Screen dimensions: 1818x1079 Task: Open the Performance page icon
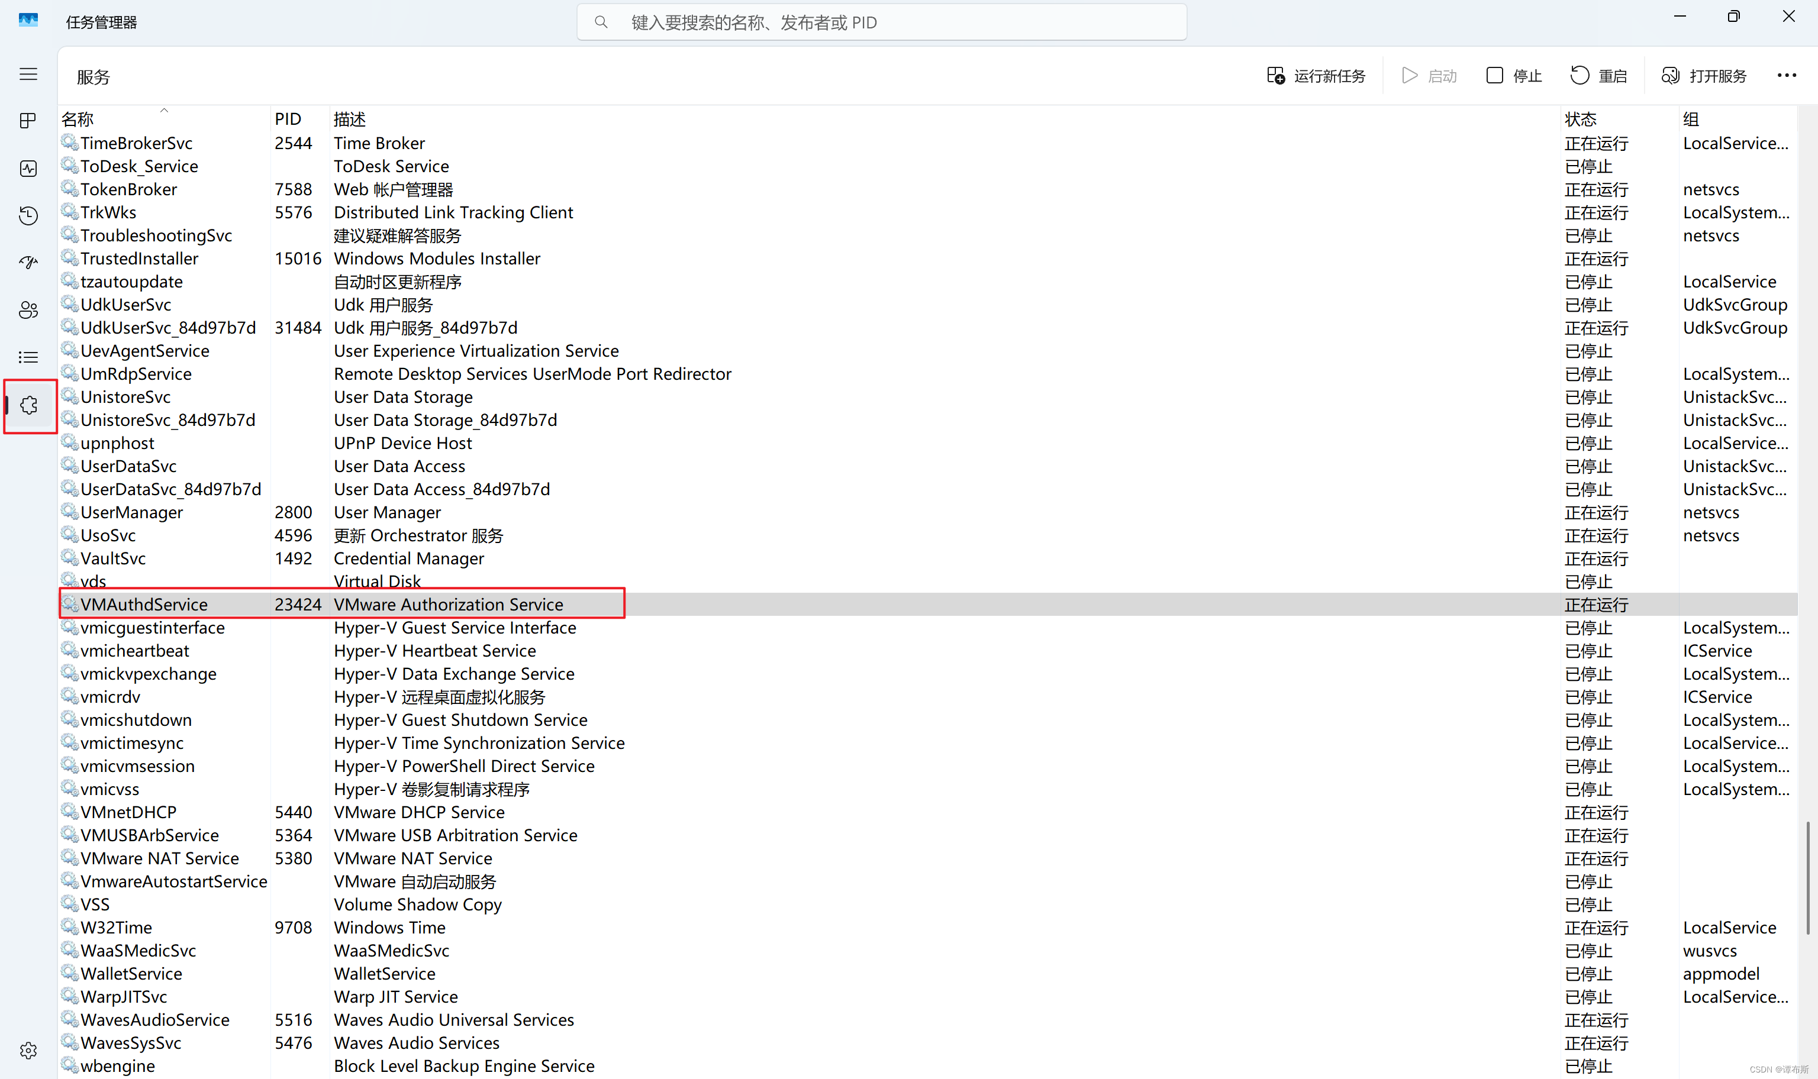click(x=28, y=169)
